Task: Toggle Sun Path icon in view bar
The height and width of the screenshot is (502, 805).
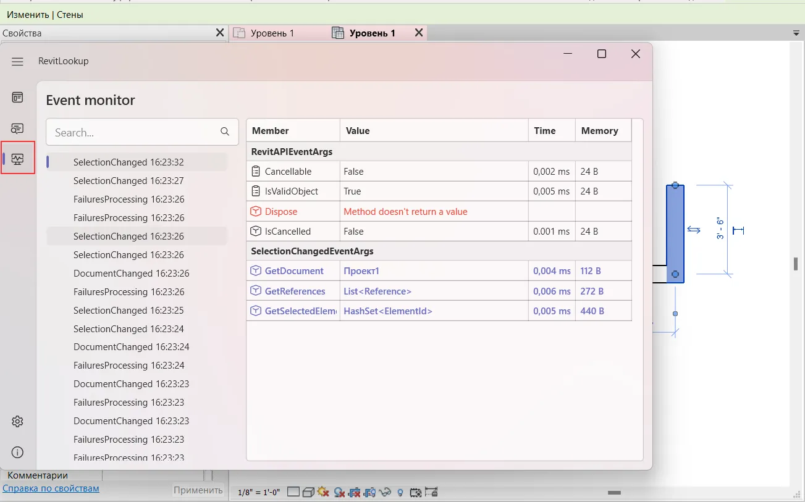Action: [x=323, y=492]
